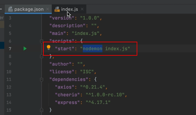Click the "author" key
Image resolution: width=196 pixels, height=115 pixels.
coord(61,64)
